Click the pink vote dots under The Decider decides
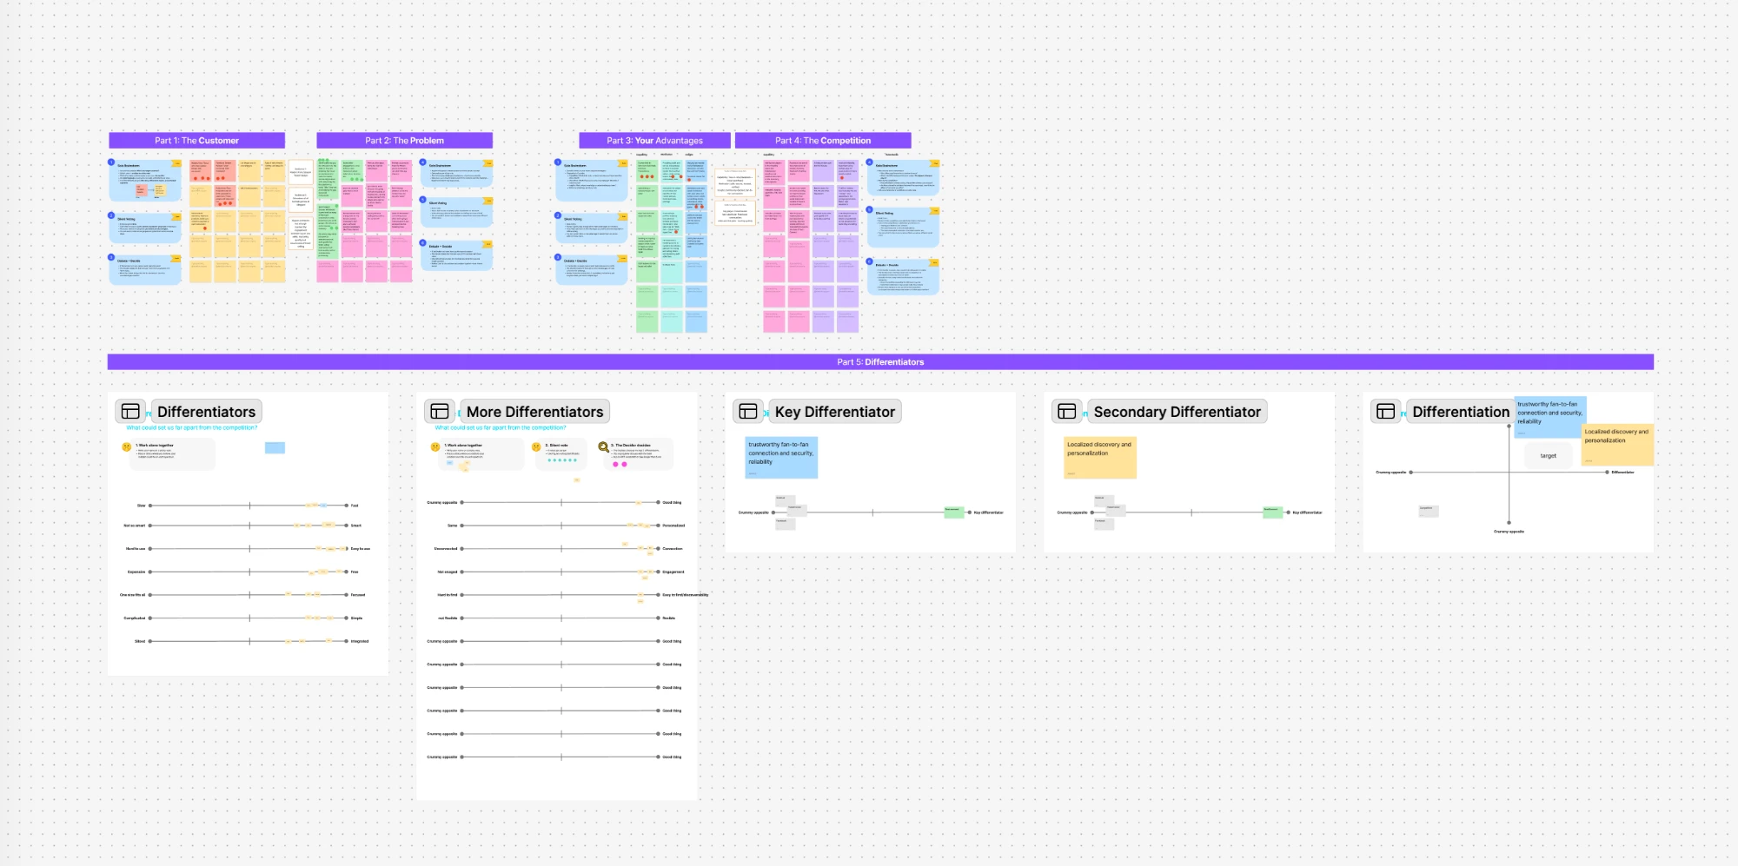This screenshot has height=866, width=1738. click(620, 465)
